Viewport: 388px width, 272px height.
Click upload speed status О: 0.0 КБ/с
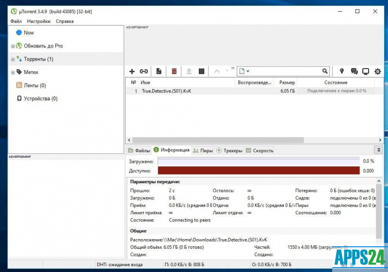(272, 265)
